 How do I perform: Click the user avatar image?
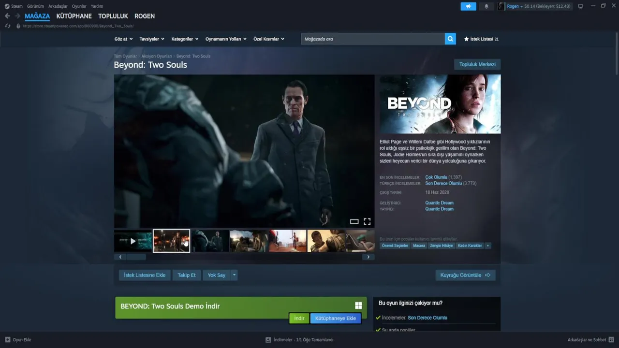pyautogui.click(x=501, y=6)
